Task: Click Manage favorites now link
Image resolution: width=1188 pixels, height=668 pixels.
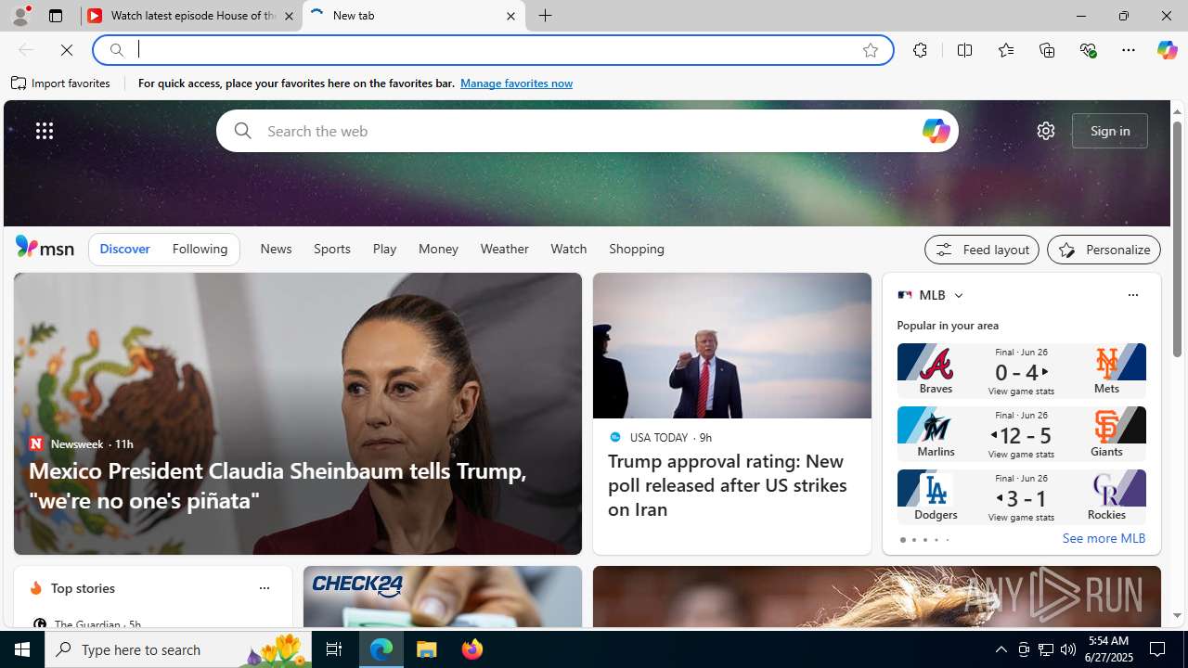Action: (x=516, y=83)
